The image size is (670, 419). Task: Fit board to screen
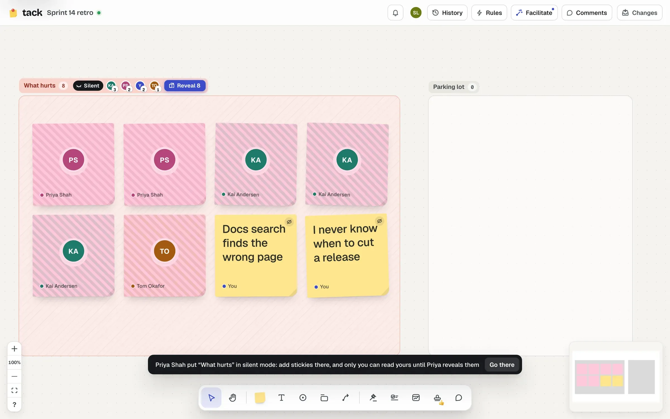click(x=15, y=390)
